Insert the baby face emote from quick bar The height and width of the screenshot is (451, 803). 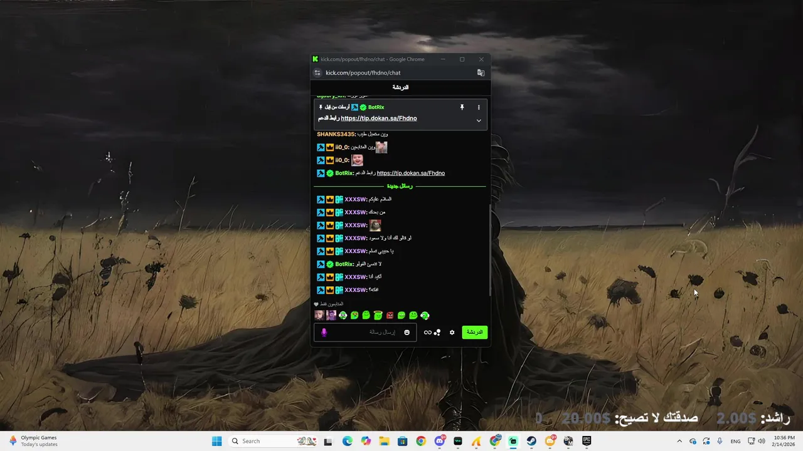pos(319,315)
